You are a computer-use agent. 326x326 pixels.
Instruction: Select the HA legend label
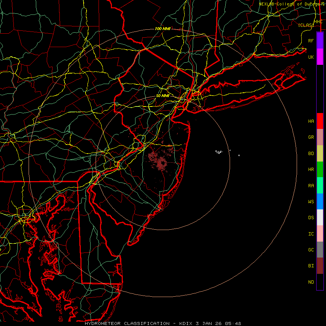coord(311,121)
